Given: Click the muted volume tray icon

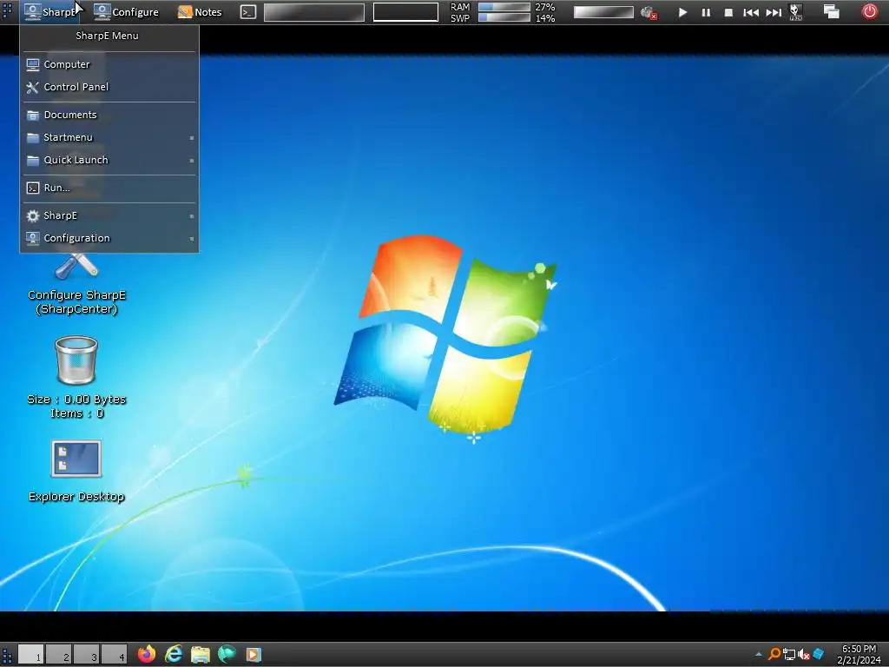Looking at the screenshot, I should tap(803, 655).
